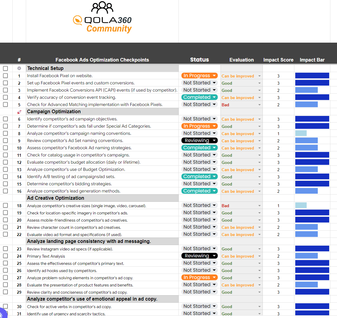Screen dimensions: 337x318
Task: Tick the checkbox for row 27 problem-solving elements
Action: pyautogui.click(x=5, y=277)
